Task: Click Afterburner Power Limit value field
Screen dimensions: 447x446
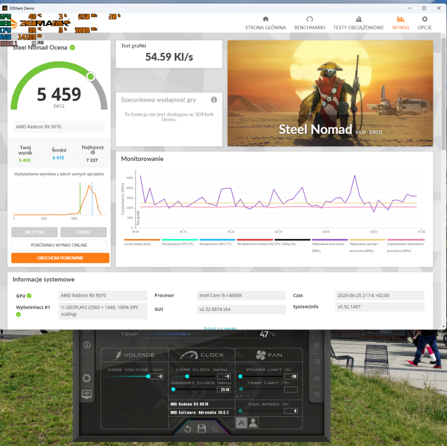Action: click(291, 376)
